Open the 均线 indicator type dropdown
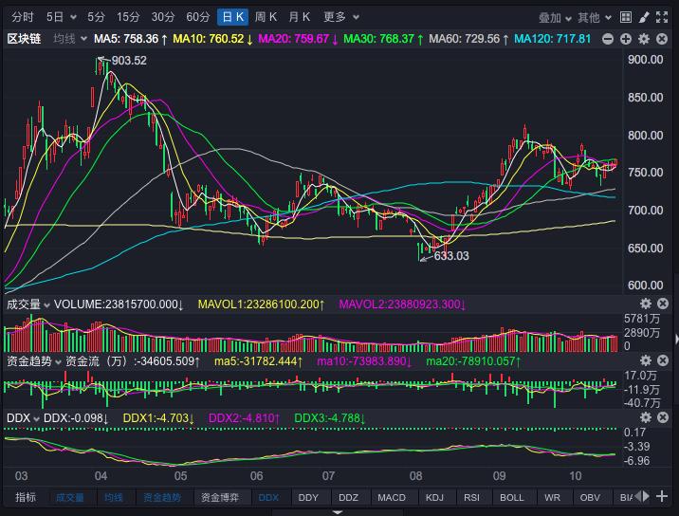The width and height of the screenshot is (679, 516). tap(70, 39)
